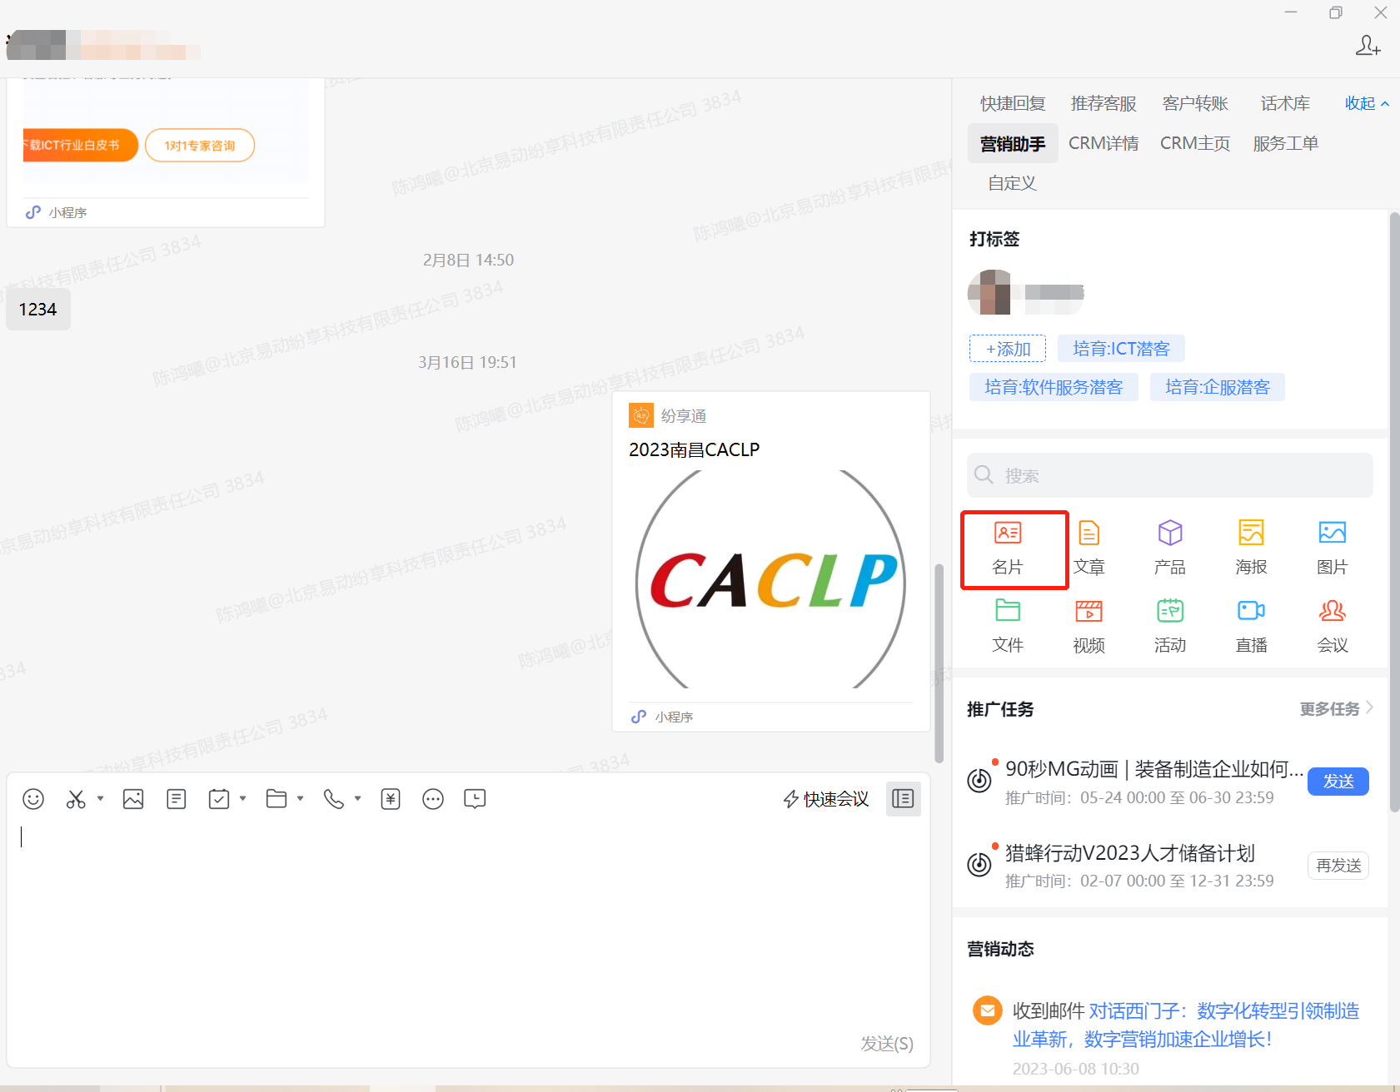Open the 自定义 tab
The width and height of the screenshot is (1400, 1092).
(x=1012, y=183)
